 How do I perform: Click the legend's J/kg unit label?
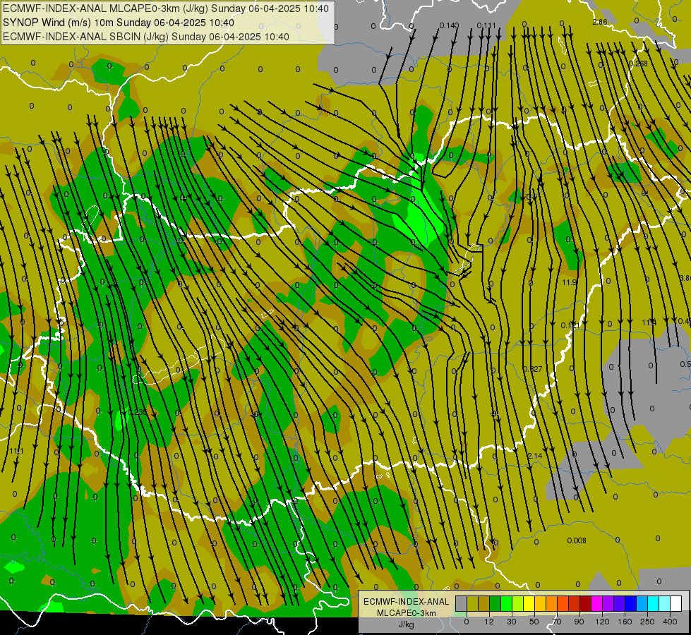(406, 624)
